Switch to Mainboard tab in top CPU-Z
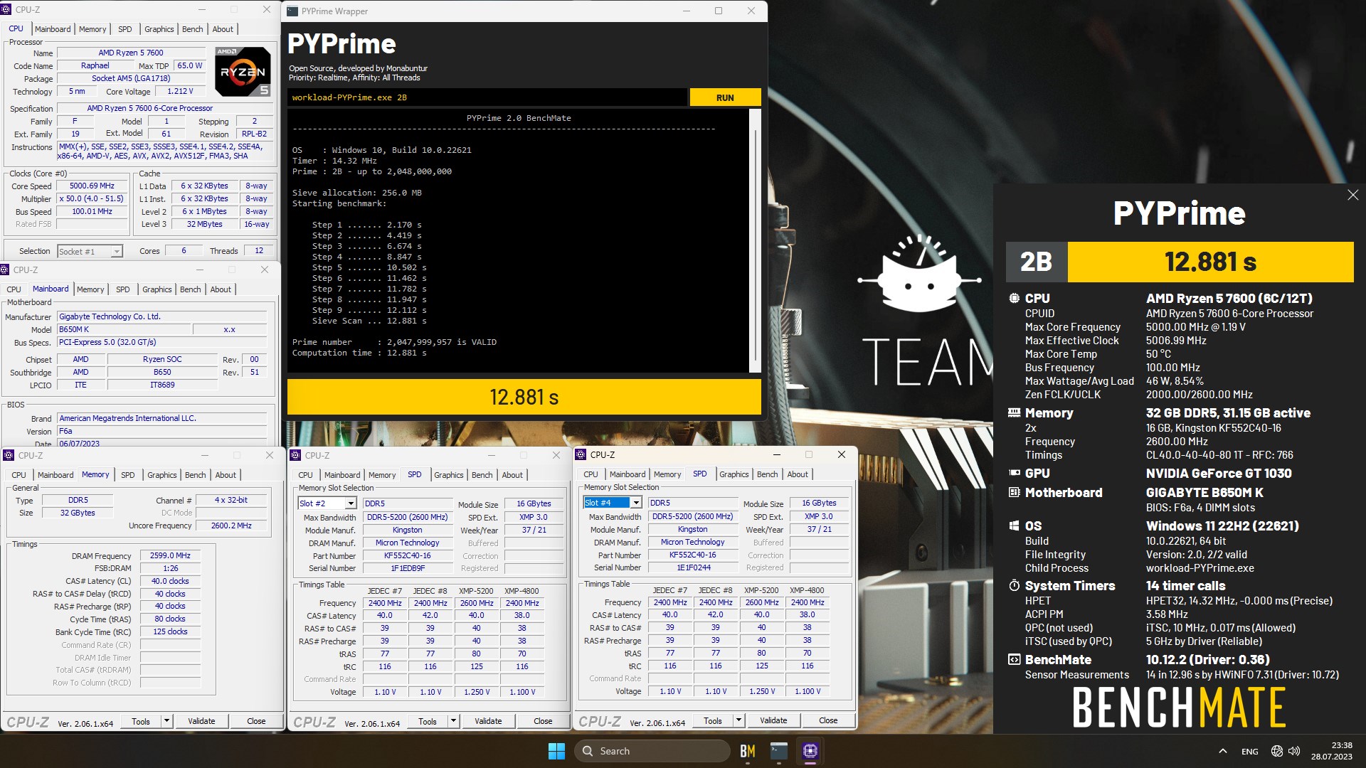This screenshot has width=1366, height=768. [53, 29]
